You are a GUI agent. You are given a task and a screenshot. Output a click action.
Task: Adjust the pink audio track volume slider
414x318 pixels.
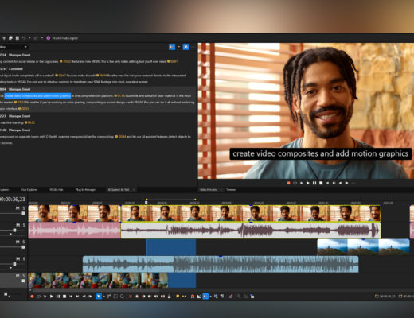tap(14, 231)
